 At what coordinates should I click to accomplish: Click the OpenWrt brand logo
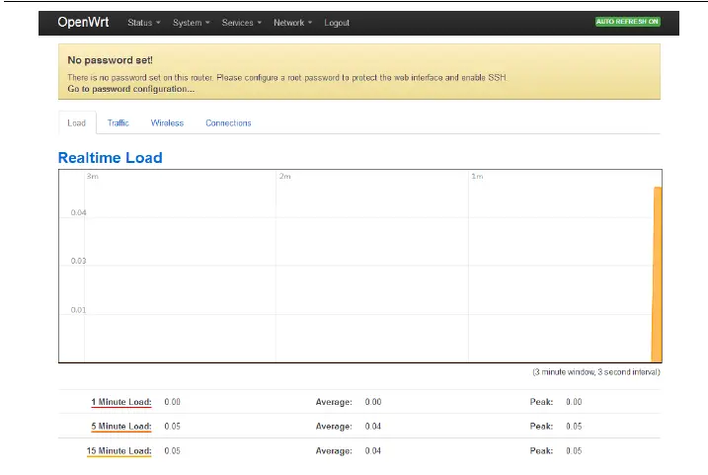83,22
